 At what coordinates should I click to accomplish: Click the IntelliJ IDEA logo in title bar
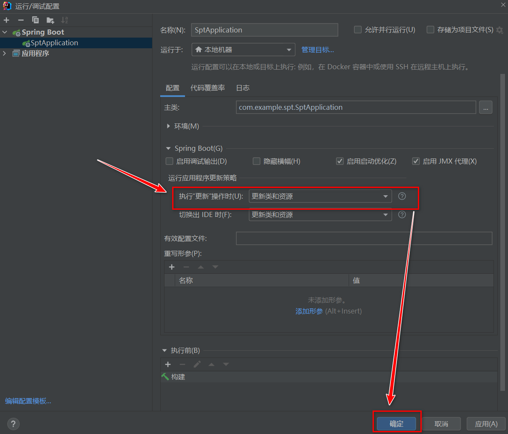pyautogui.click(x=7, y=6)
